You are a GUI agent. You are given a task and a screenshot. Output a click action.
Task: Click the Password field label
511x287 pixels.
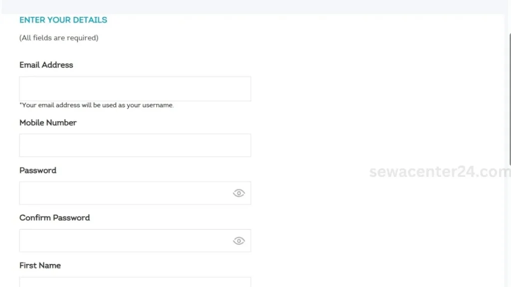tap(38, 170)
